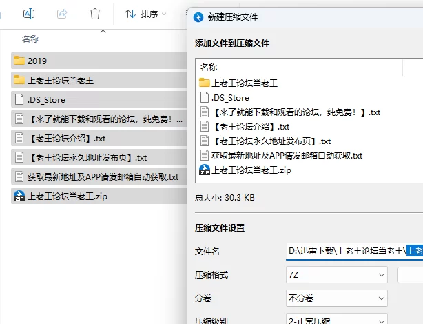The width and height of the screenshot is (423, 324).
Task: Open the 压缩格式 7Z dropdown
Action: [x=337, y=275]
